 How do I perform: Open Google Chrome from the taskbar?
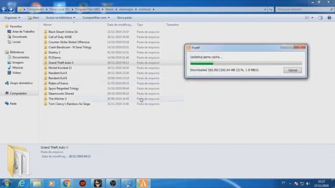66,183
